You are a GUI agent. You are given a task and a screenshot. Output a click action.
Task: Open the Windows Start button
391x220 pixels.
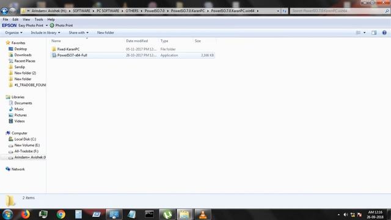click(x=7, y=215)
